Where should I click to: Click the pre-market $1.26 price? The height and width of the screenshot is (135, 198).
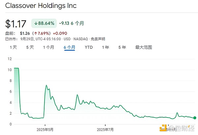[25, 33]
